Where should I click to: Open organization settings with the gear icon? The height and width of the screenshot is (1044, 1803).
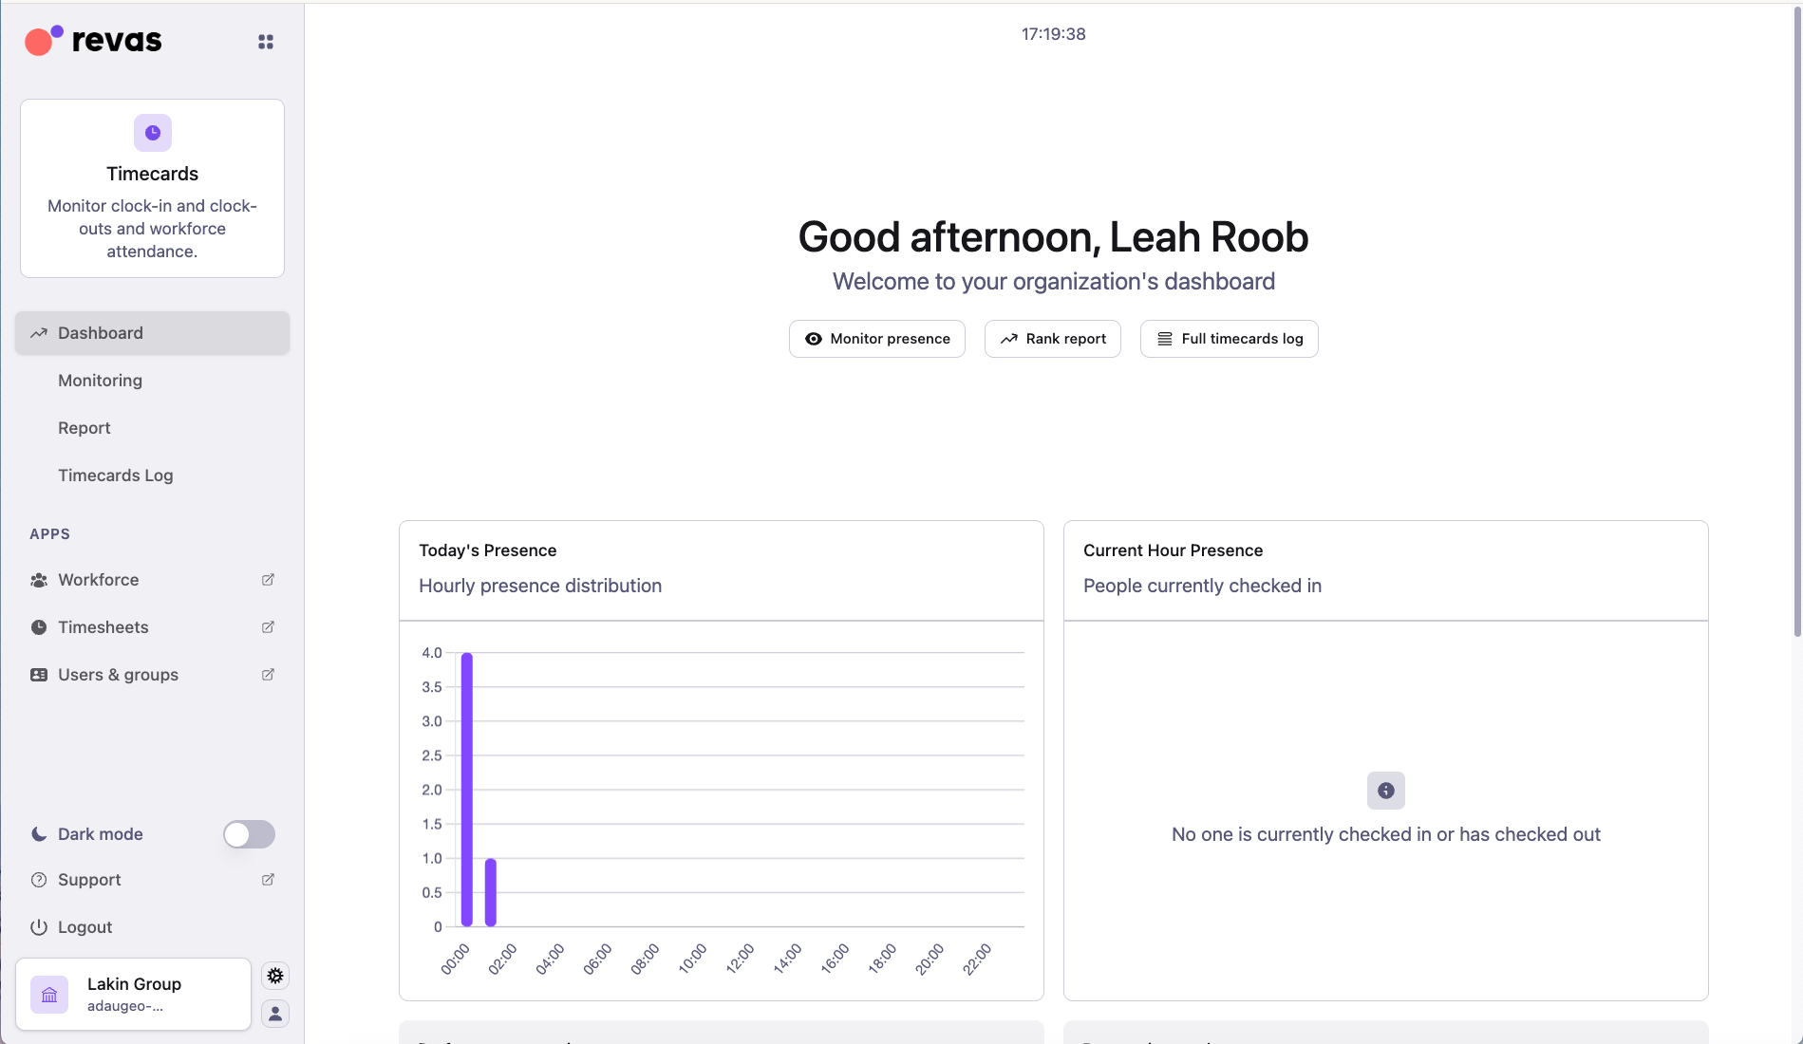pyautogui.click(x=274, y=975)
